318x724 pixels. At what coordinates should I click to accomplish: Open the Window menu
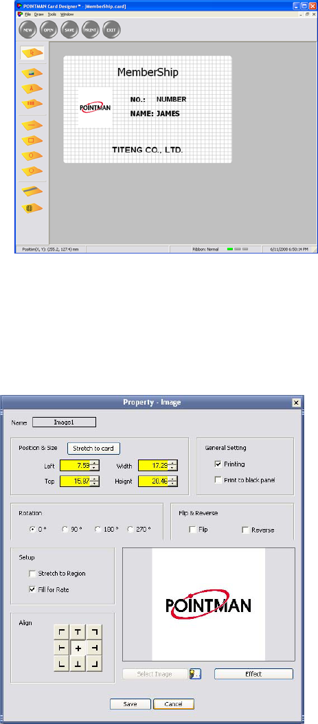(x=67, y=14)
